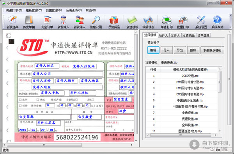Screen dimensions: 234x154
Task: Open 历史单据 history records icon
Action: pos(29,22)
